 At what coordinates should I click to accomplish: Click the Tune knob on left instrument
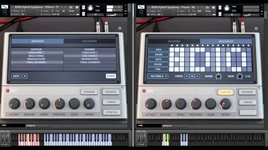[90, 8]
